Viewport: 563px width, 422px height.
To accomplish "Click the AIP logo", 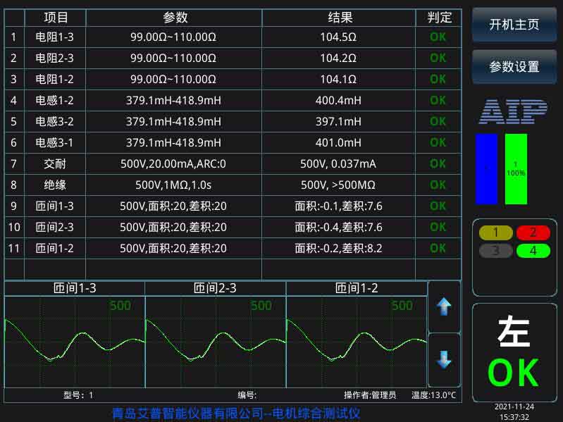I will pos(514,112).
